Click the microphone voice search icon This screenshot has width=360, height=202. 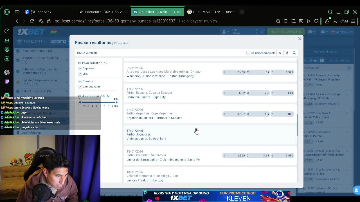pyautogui.click(x=287, y=53)
